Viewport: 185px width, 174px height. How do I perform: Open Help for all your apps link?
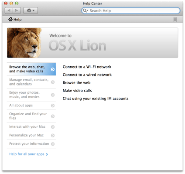pyautogui.click(x=28, y=154)
